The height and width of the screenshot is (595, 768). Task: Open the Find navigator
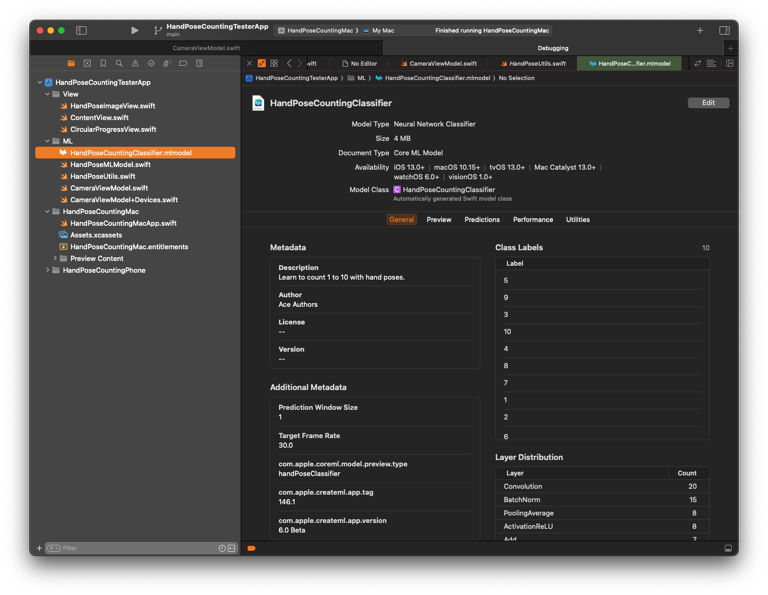[x=119, y=63]
